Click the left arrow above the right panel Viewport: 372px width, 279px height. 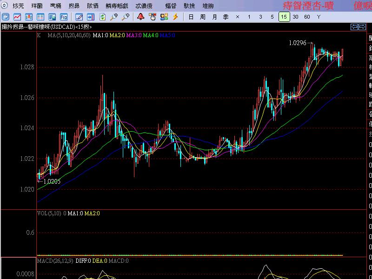point(354,27)
